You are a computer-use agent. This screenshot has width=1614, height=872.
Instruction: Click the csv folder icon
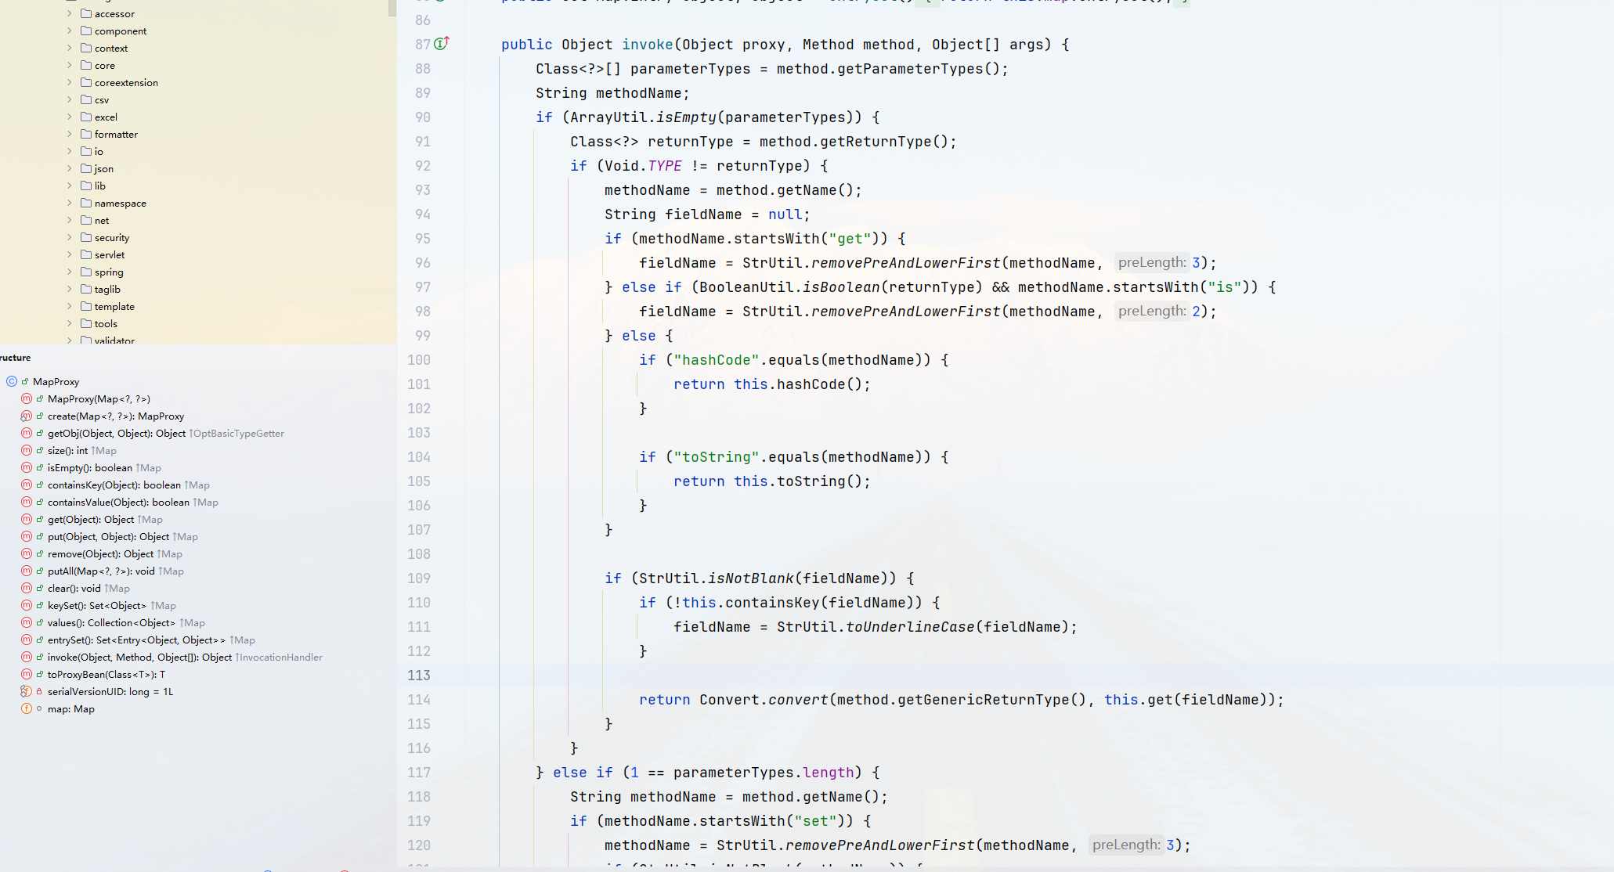86,99
